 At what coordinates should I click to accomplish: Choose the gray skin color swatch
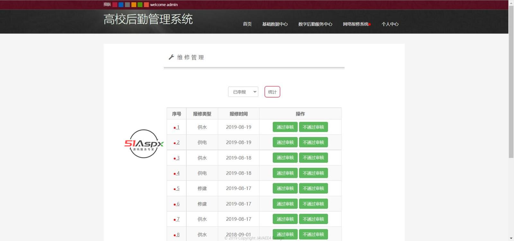click(x=127, y=4)
